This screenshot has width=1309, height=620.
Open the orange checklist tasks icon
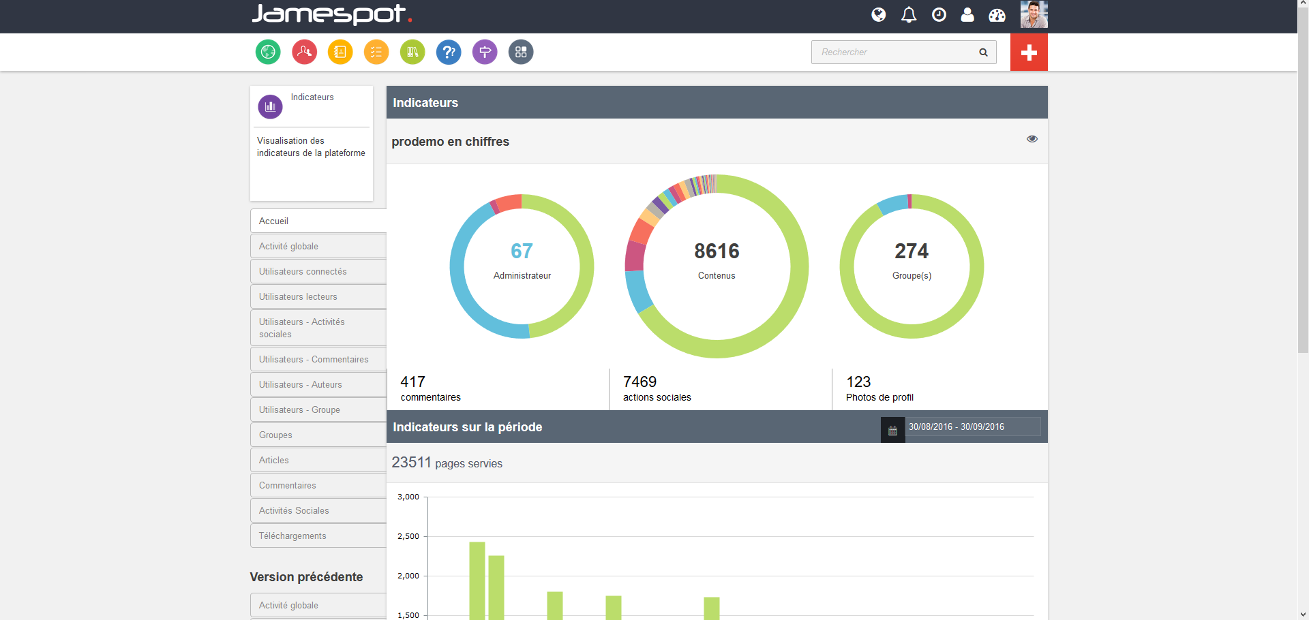(x=376, y=52)
